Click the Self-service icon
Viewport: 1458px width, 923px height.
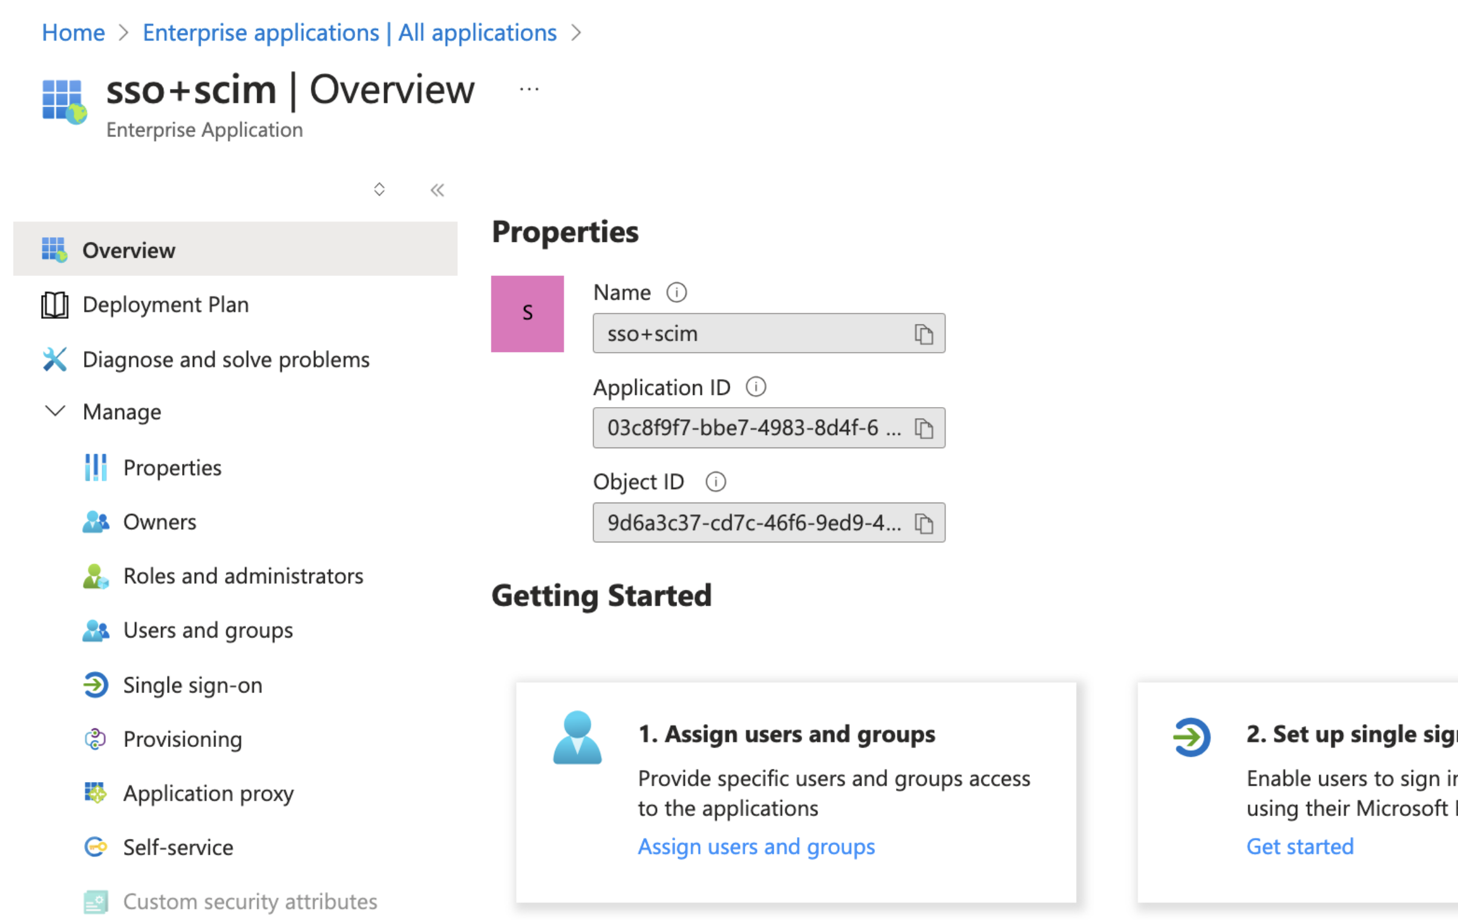coord(96,847)
